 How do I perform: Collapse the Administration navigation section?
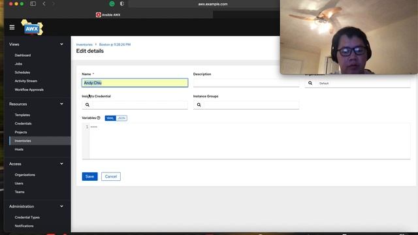coord(61,206)
